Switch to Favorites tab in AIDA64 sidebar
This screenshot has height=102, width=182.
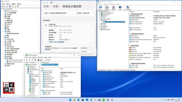click(x=33, y=62)
